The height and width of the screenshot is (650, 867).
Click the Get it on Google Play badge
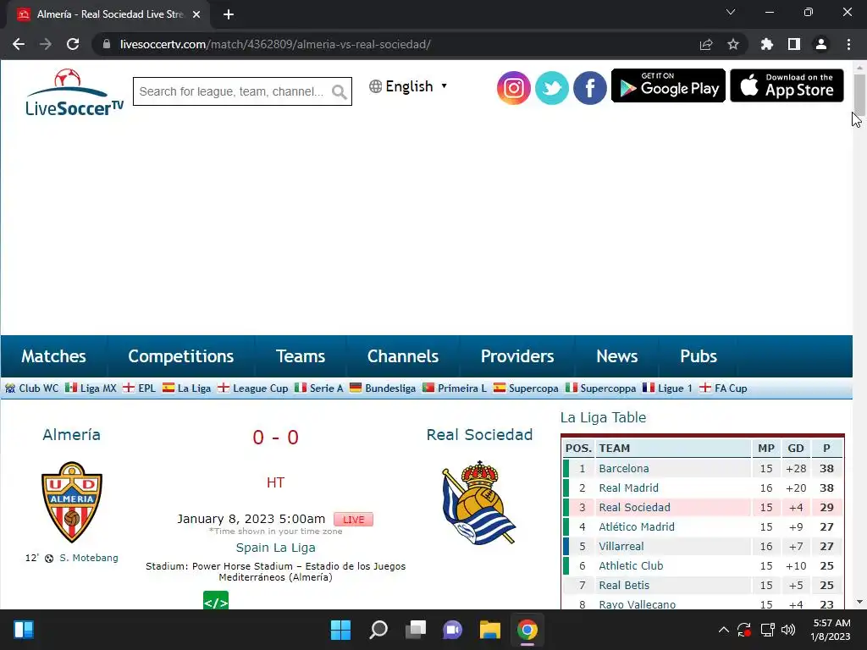tap(668, 85)
